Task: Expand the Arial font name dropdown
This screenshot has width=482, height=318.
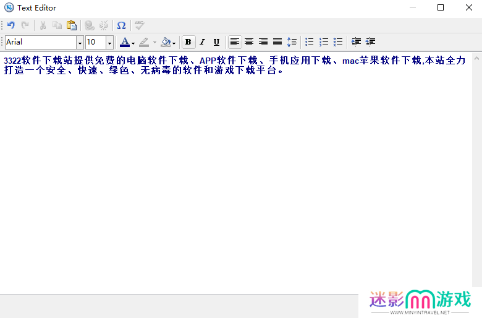Action: pyautogui.click(x=80, y=43)
